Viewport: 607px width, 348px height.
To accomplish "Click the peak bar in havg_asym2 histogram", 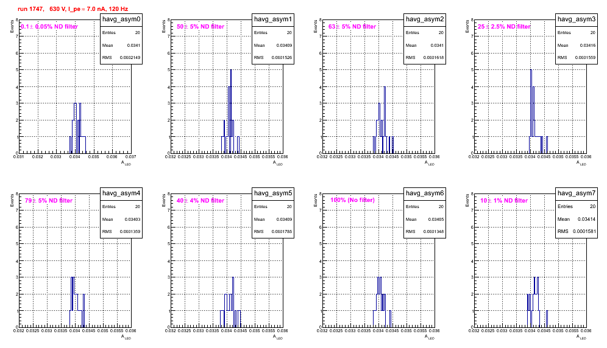I will (x=385, y=120).
